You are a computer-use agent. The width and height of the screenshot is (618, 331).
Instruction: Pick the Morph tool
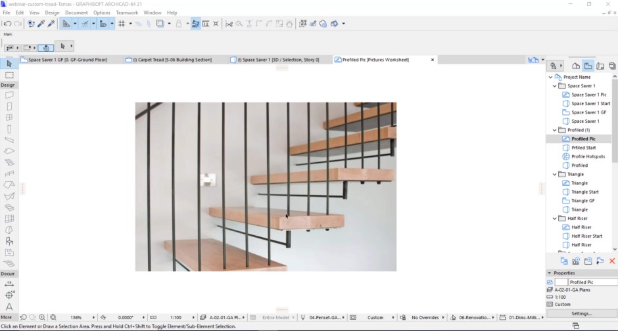pos(9,230)
